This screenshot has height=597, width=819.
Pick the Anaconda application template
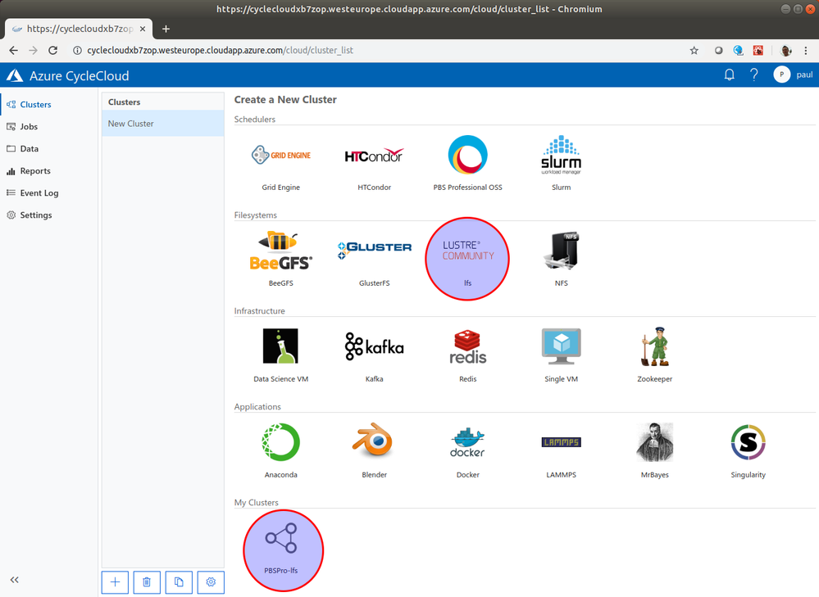coord(281,450)
